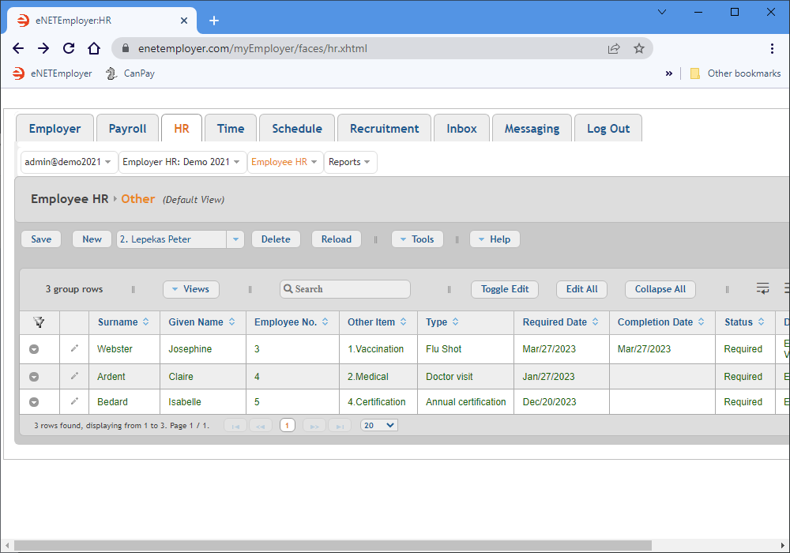Sort by Completion Date column arrows

tap(701, 322)
